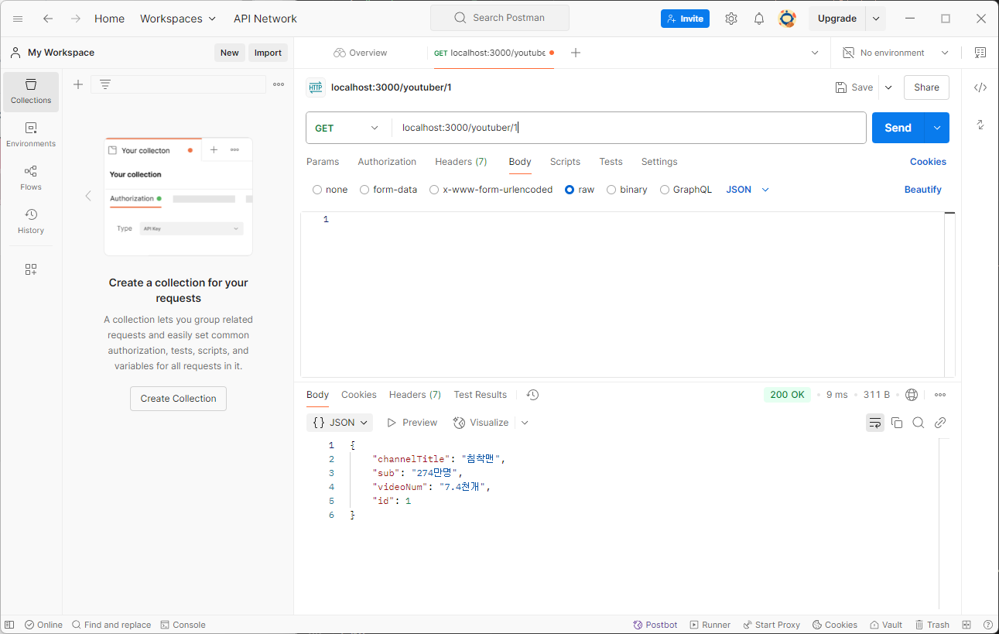Switch to the Authorization tab
This screenshot has width=999, height=634.
387,162
